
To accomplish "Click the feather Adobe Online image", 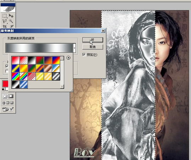I will [x=8, y=9].
